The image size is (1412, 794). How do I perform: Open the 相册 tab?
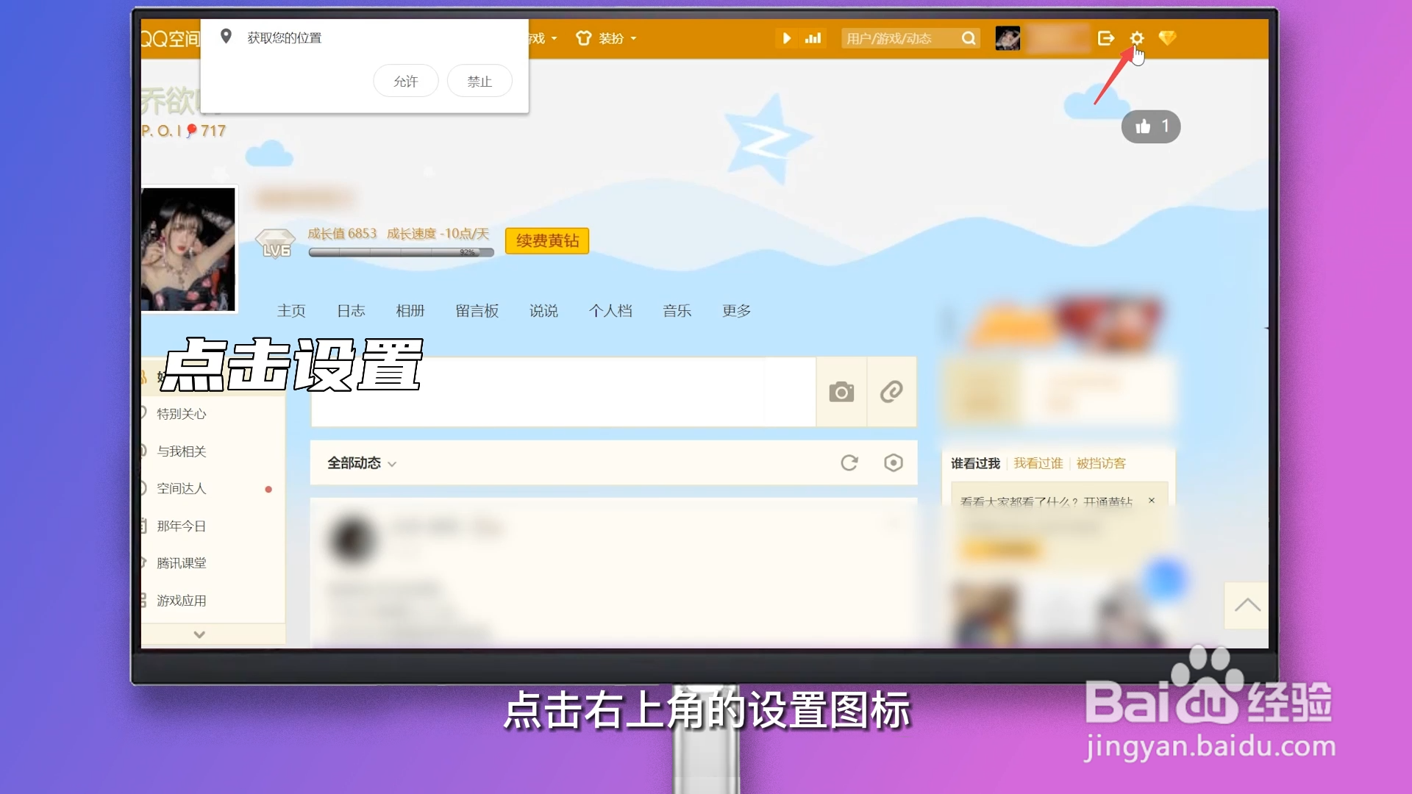(410, 311)
